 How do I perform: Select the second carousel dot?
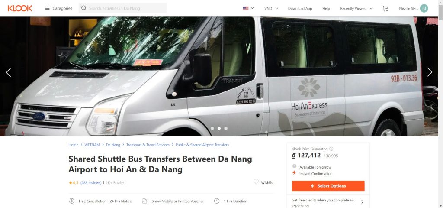219,128
